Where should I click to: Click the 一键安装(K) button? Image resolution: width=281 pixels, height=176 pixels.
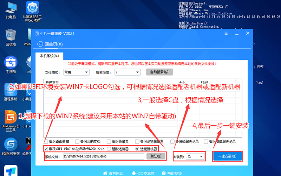click(227, 156)
